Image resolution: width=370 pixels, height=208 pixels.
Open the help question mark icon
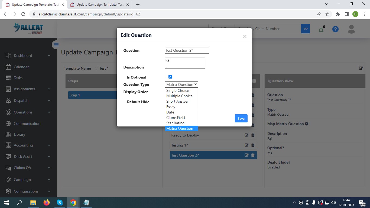tap(335, 29)
